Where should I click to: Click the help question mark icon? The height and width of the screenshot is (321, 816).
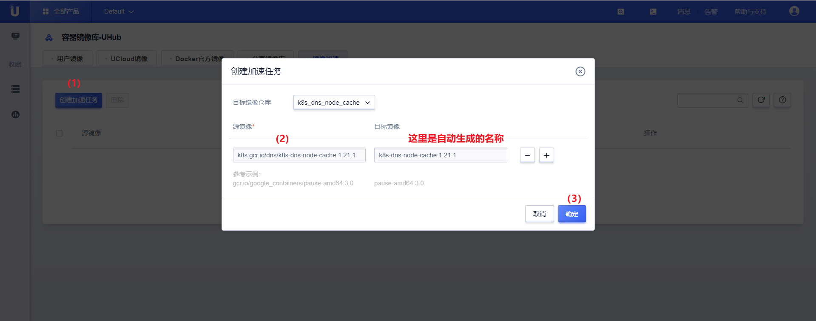pos(782,100)
